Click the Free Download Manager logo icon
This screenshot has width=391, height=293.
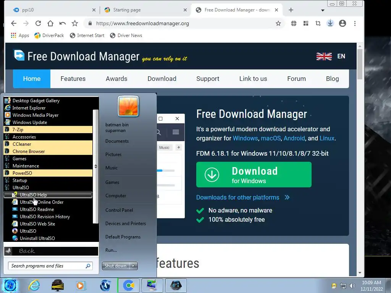click(19, 56)
